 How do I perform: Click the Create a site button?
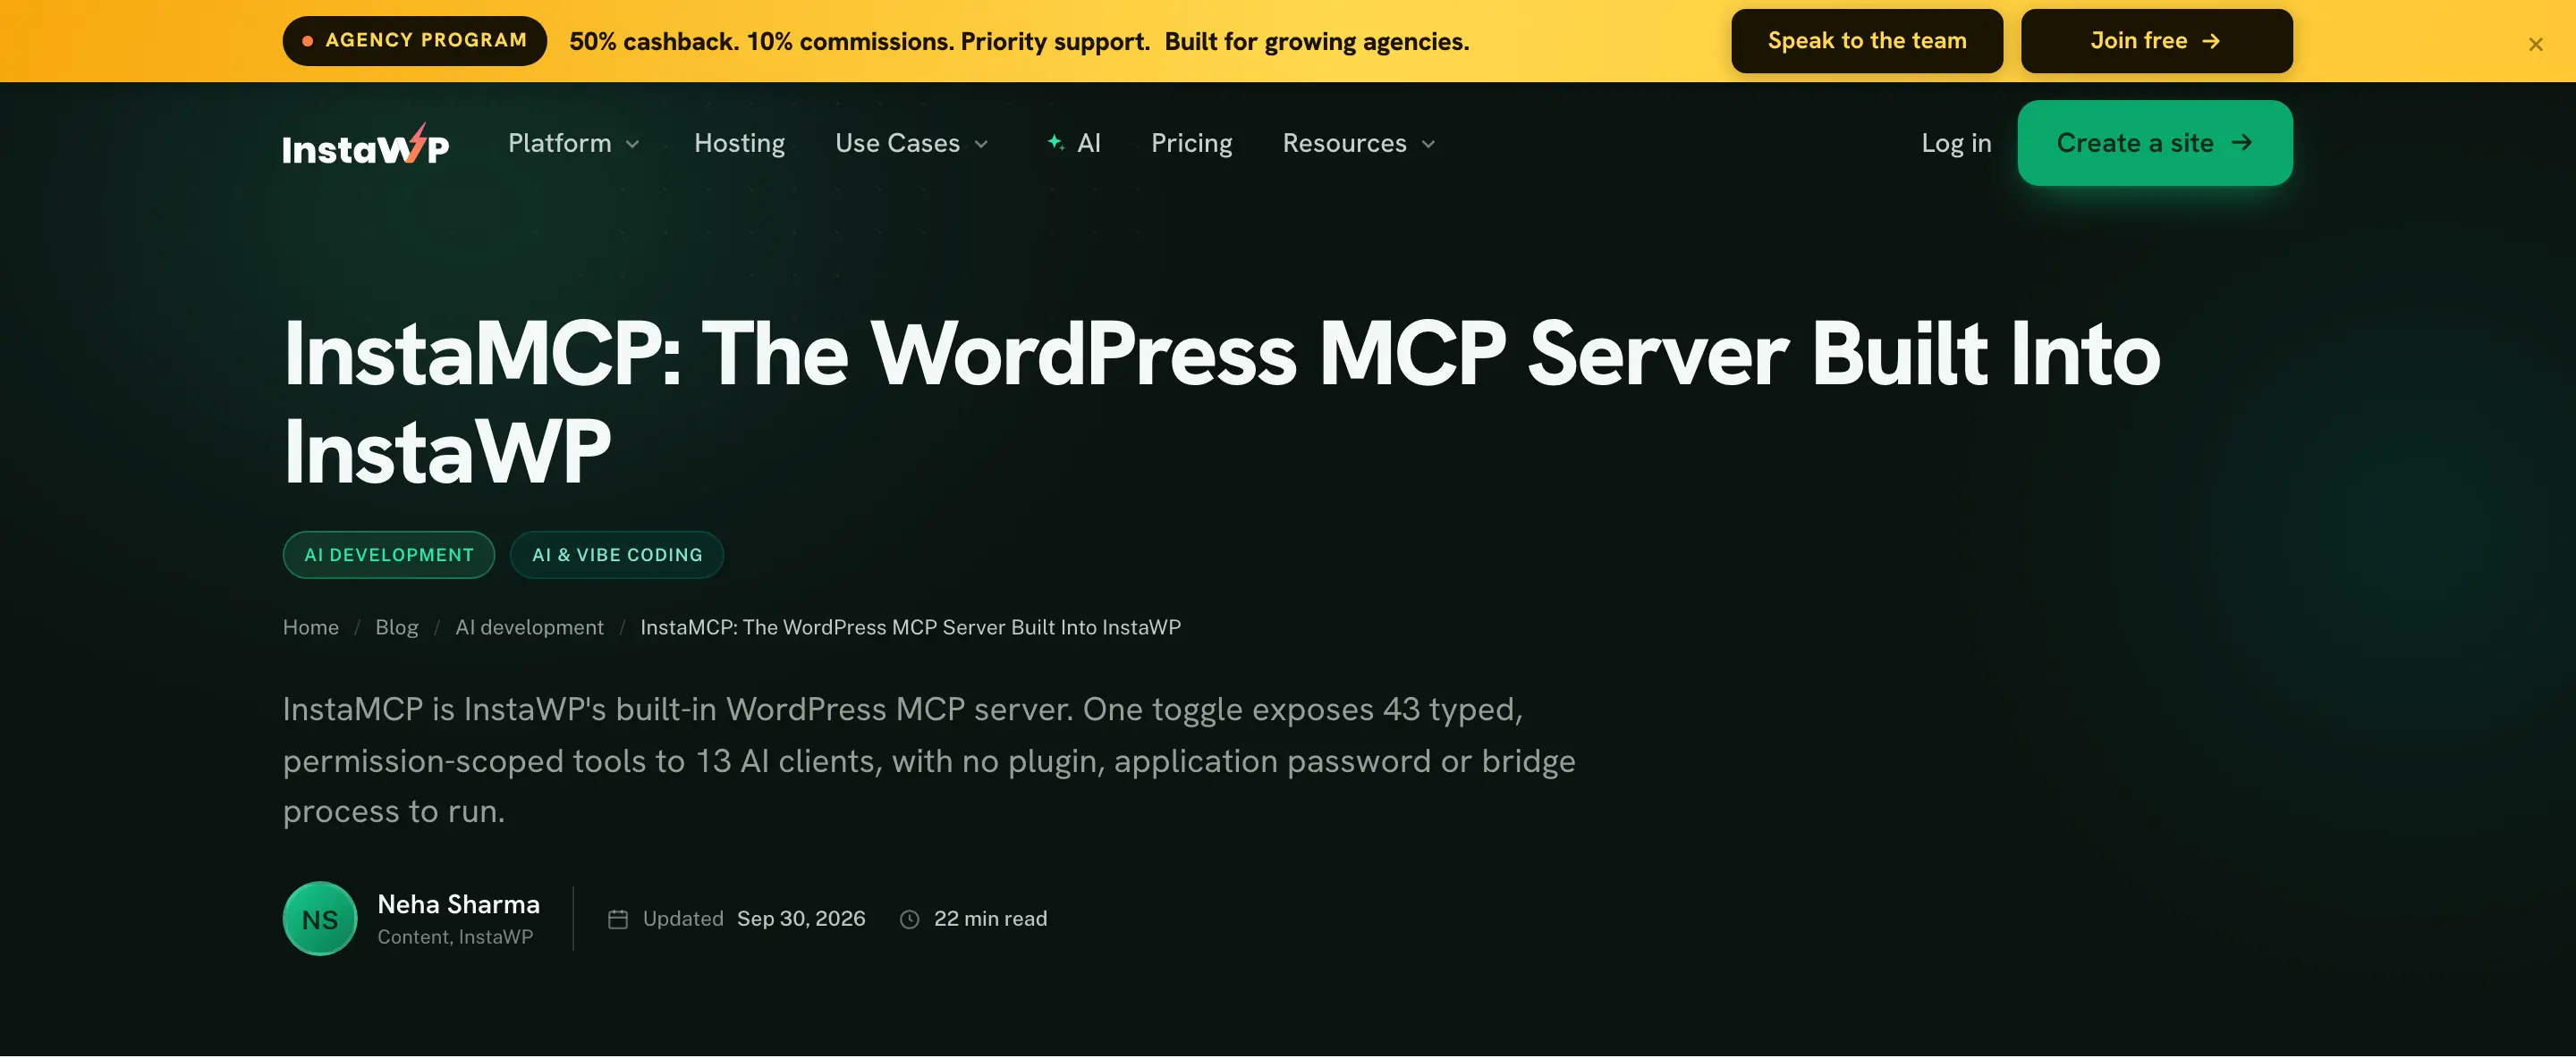coord(2155,143)
